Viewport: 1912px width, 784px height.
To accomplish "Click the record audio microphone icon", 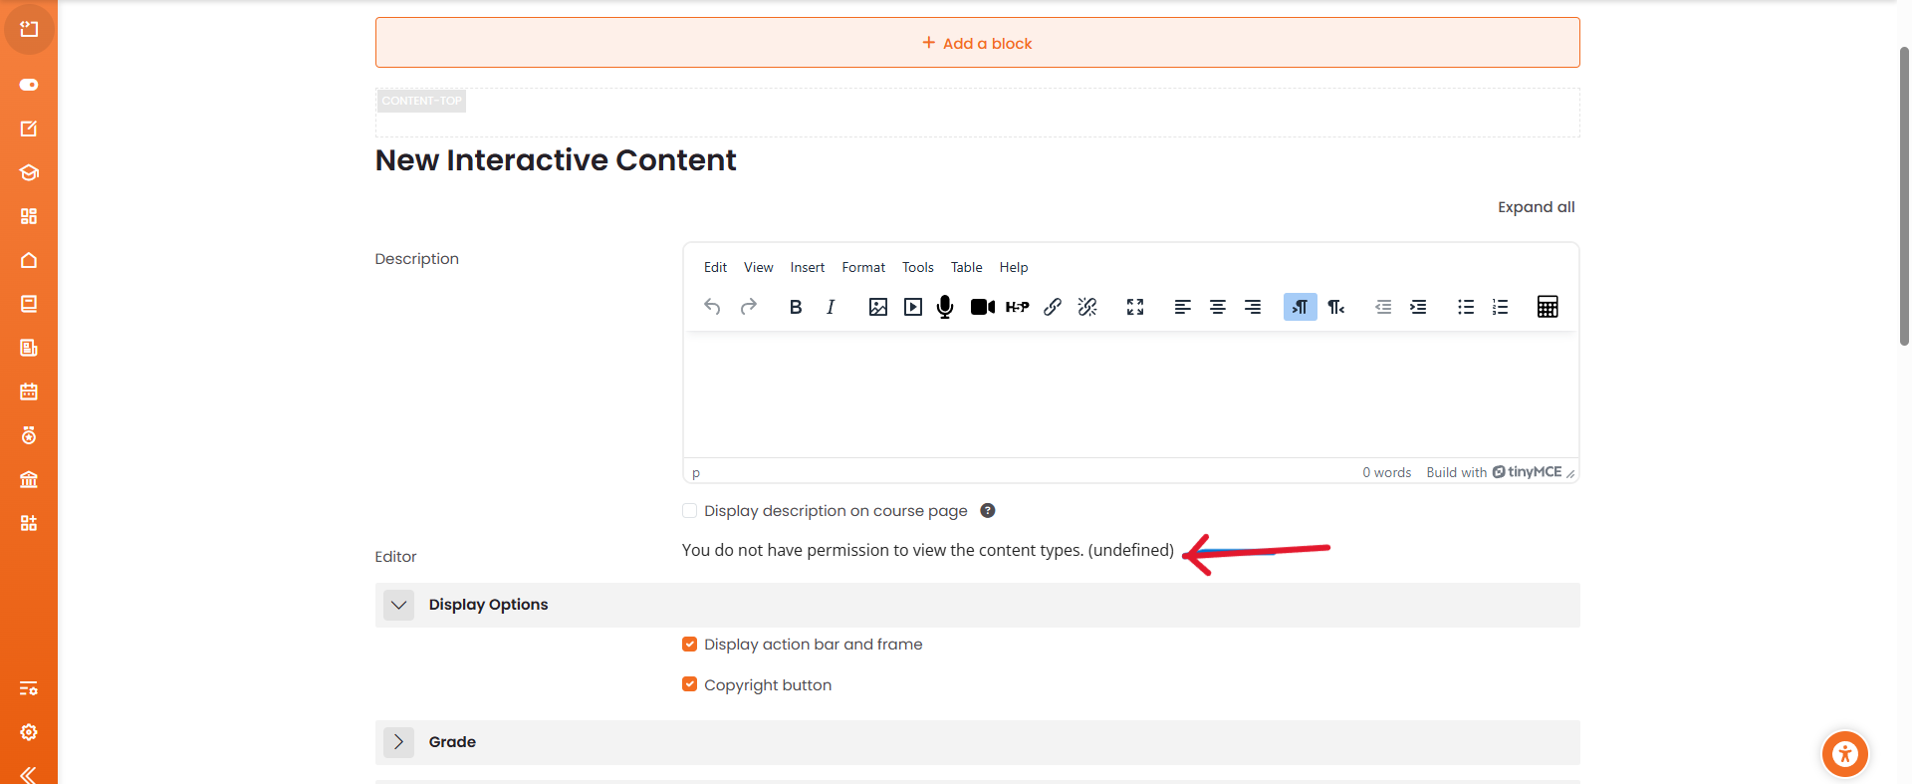I will [x=945, y=307].
